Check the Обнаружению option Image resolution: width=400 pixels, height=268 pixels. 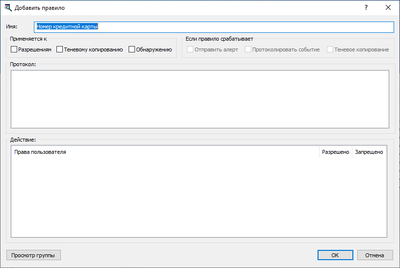pos(132,49)
